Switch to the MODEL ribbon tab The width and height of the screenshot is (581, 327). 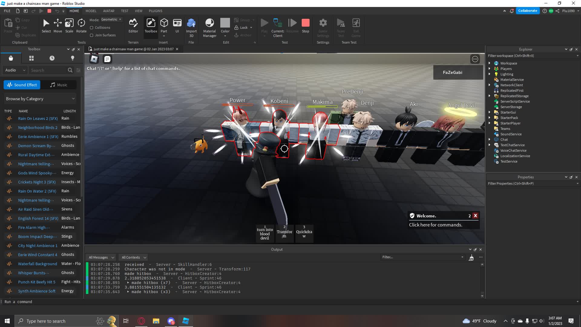click(x=91, y=11)
